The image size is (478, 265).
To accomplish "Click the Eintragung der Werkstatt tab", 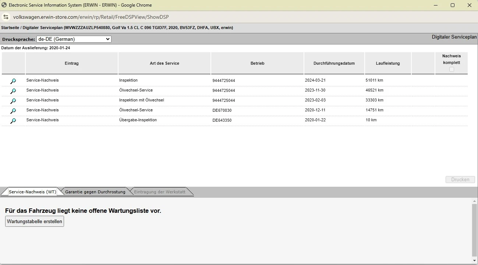I will coord(160,192).
